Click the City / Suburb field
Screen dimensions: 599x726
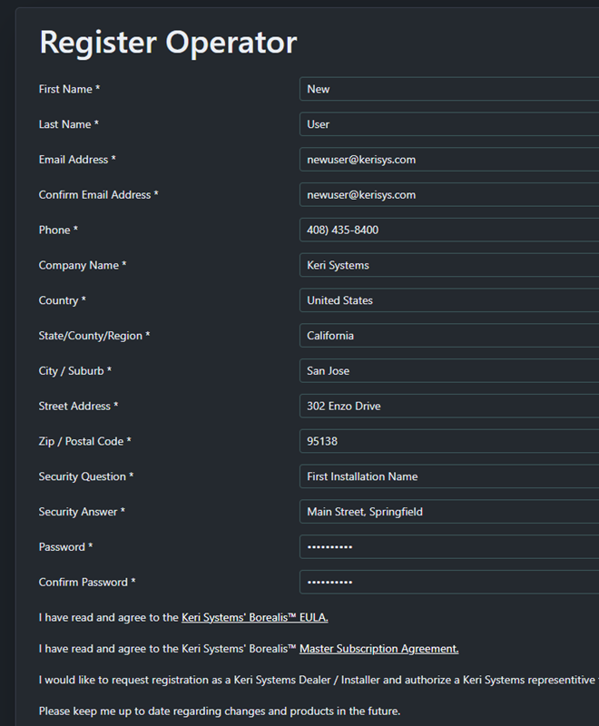pos(449,370)
